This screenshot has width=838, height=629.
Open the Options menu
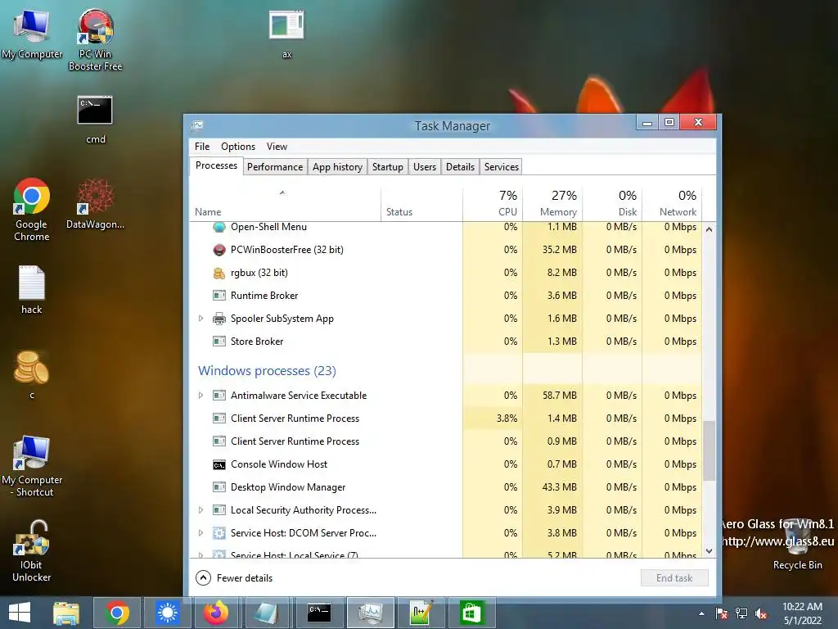click(238, 147)
